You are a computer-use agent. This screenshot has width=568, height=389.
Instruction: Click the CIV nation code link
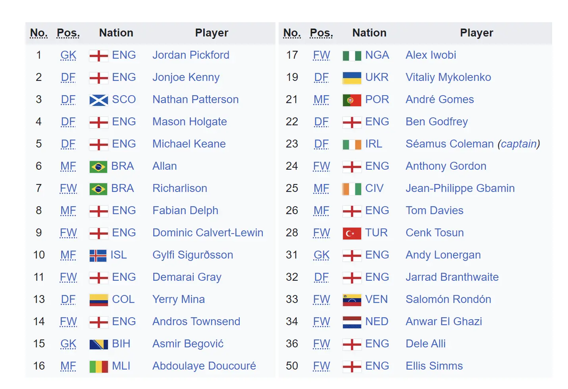click(x=374, y=188)
